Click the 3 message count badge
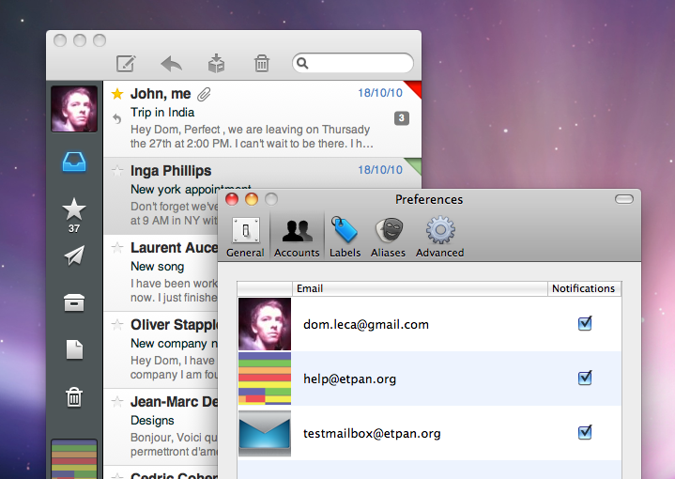Viewport: 675px width, 479px height. (x=402, y=118)
